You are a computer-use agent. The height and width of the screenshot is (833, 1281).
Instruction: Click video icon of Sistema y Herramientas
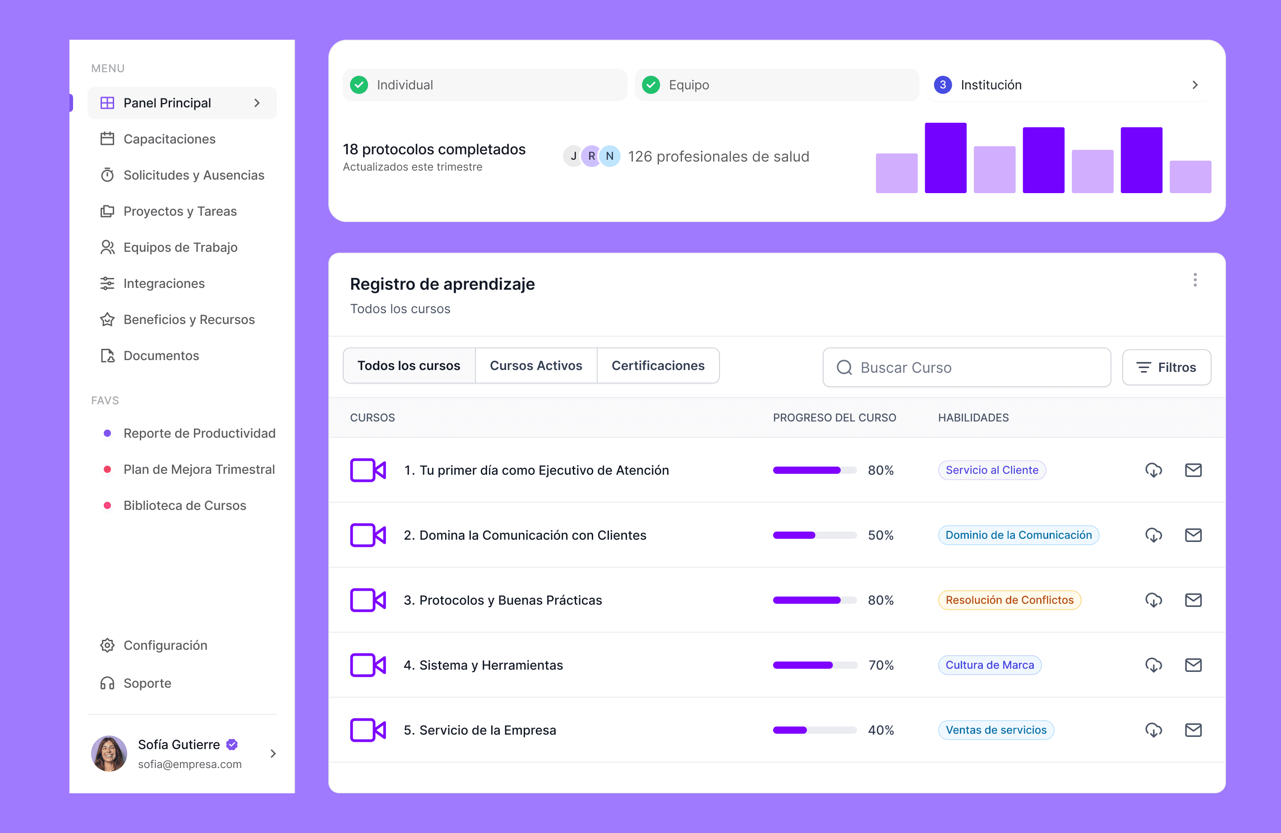coord(368,665)
